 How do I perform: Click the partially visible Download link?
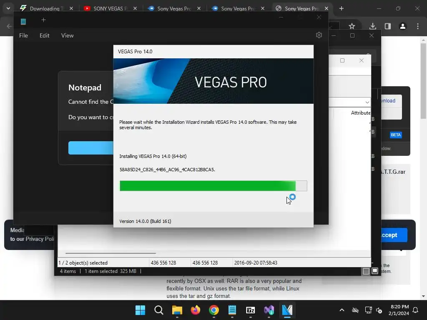click(388, 101)
